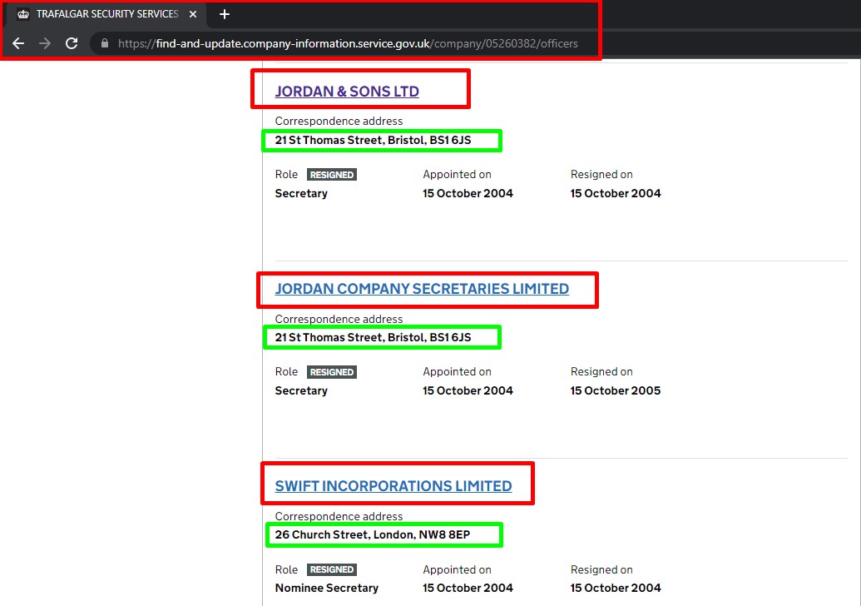The height and width of the screenshot is (606, 861).
Task: Click the browser forward arrow
Action: pos(45,43)
